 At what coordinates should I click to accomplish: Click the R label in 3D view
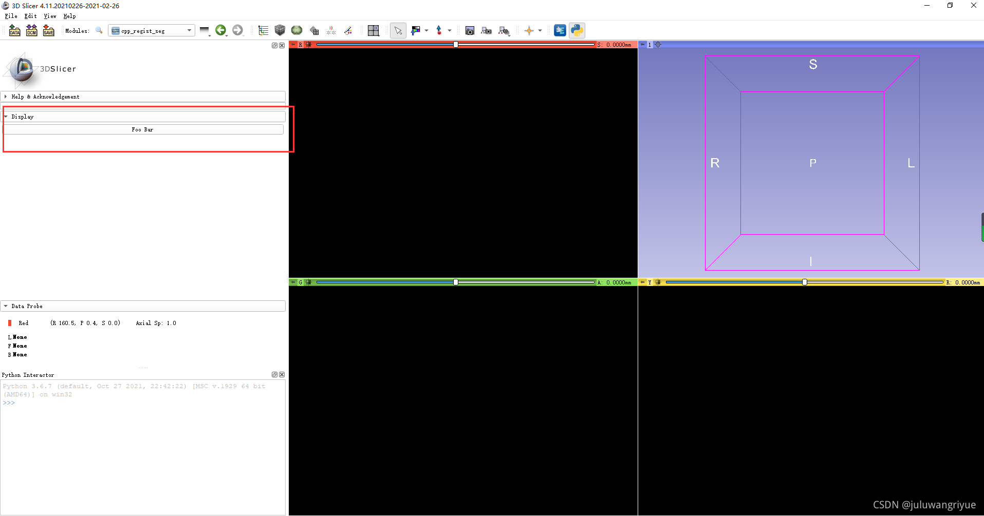coord(715,163)
